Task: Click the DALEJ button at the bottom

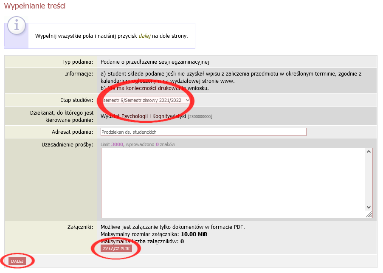Action: [17, 261]
